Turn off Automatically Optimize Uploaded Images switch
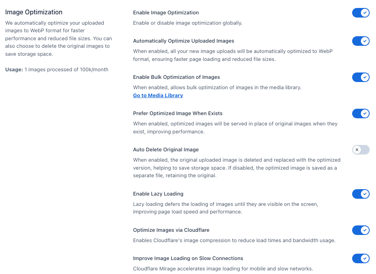 (360, 41)
